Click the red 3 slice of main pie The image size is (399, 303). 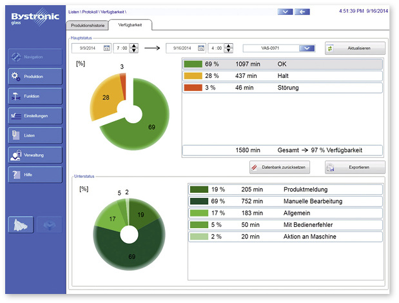[x=123, y=85]
